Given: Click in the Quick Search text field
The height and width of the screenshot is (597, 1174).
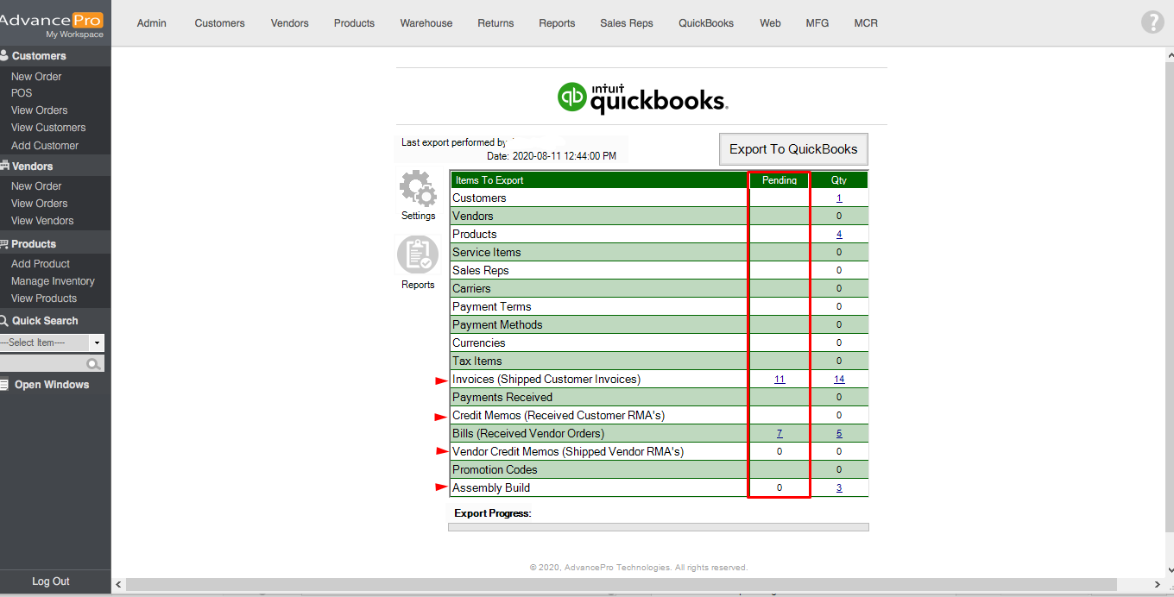Looking at the screenshot, I should pyautogui.click(x=43, y=364).
